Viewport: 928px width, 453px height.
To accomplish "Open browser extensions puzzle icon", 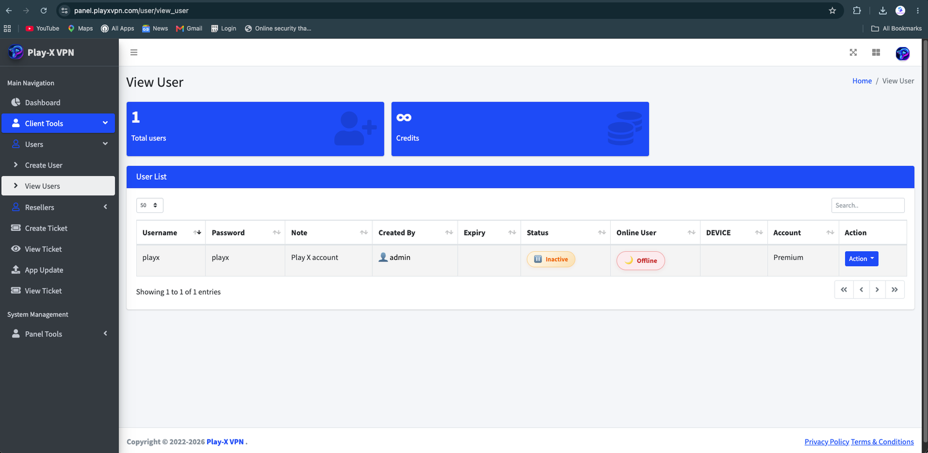I will point(857,10).
